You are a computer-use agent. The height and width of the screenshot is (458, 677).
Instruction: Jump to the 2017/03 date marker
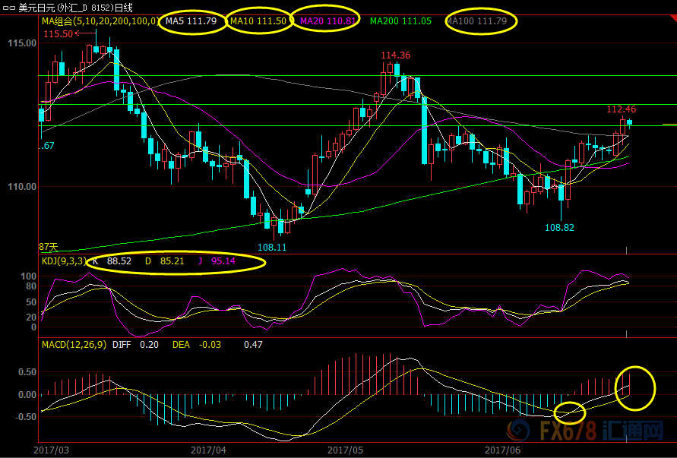[51, 450]
